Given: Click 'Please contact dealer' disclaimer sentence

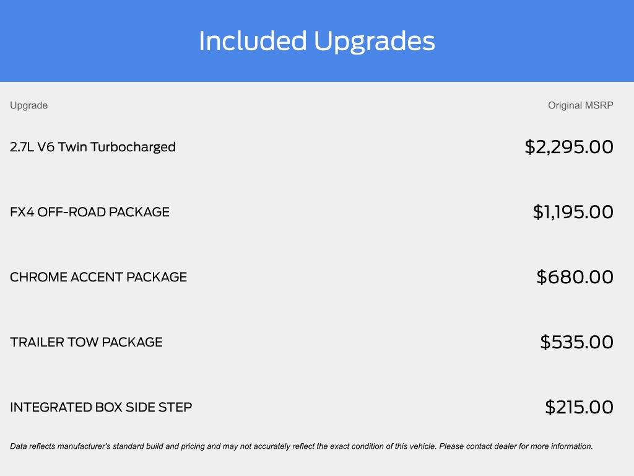Looking at the screenshot, I should coord(516,446).
